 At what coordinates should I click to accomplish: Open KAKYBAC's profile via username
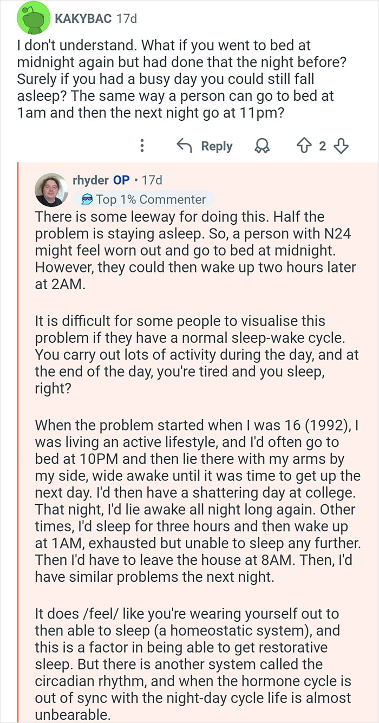coord(82,17)
